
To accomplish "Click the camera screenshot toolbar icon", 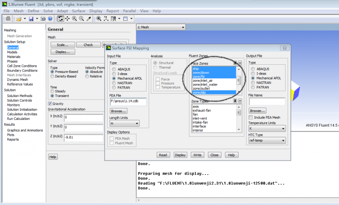I will [x=43, y=19].
